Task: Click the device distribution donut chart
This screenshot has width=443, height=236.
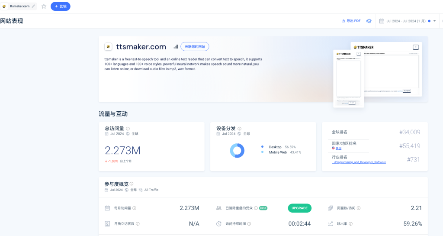Action: pyautogui.click(x=237, y=150)
